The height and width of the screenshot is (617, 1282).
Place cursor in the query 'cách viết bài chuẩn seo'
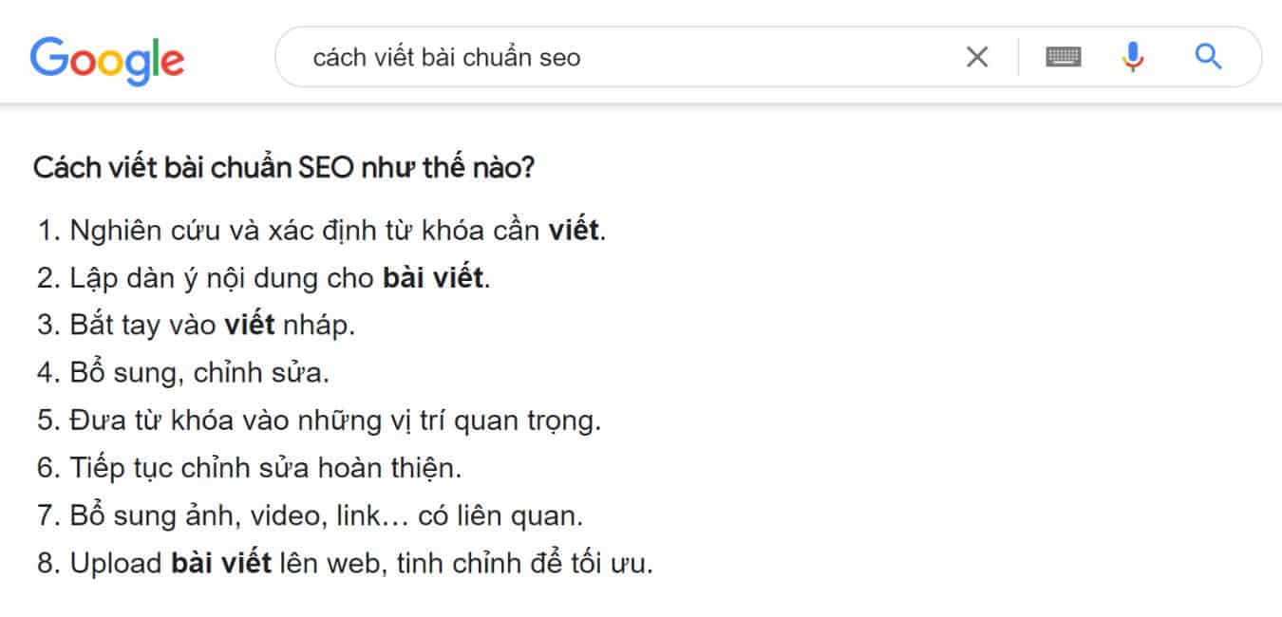pos(446,57)
